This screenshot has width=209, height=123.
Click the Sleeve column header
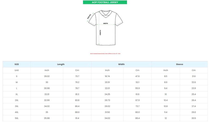180,64
